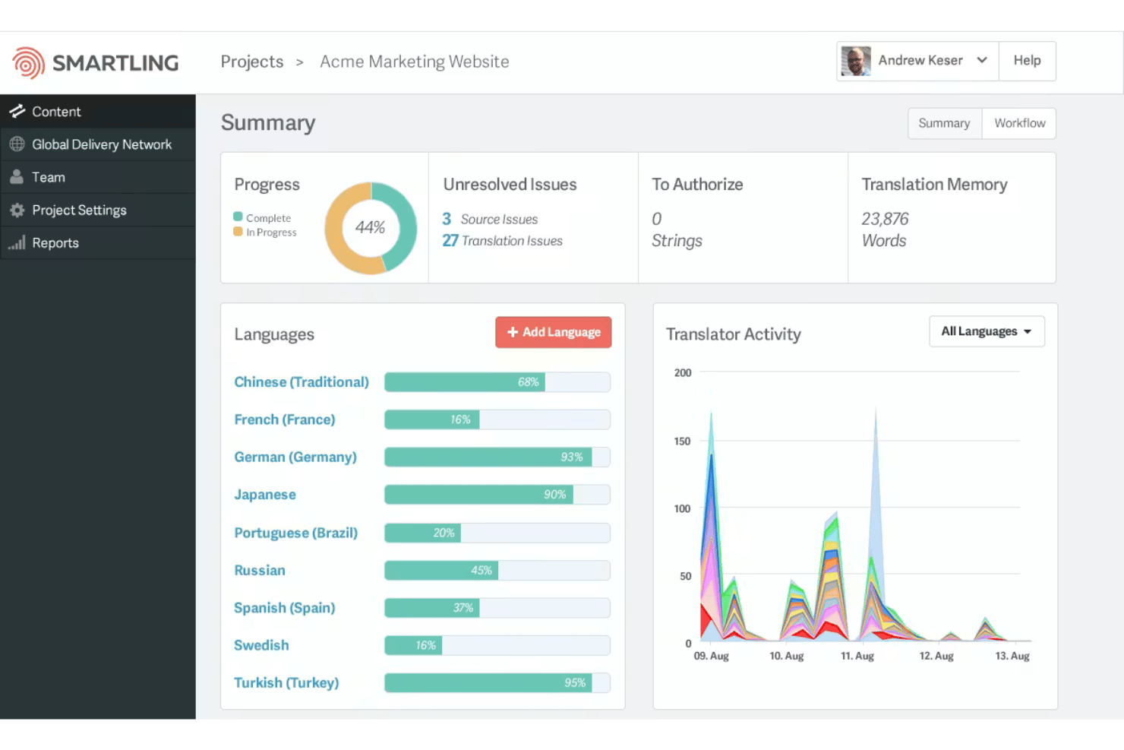This screenshot has height=750, width=1124.
Task: Switch to the Summary tab
Action: (945, 123)
